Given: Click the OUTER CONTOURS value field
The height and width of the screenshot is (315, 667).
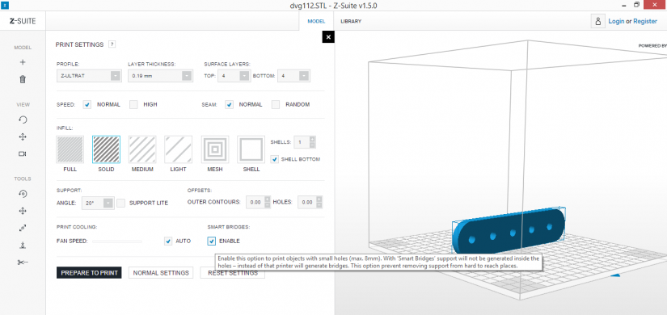Looking at the screenshot, I should (x=255, y=203).
